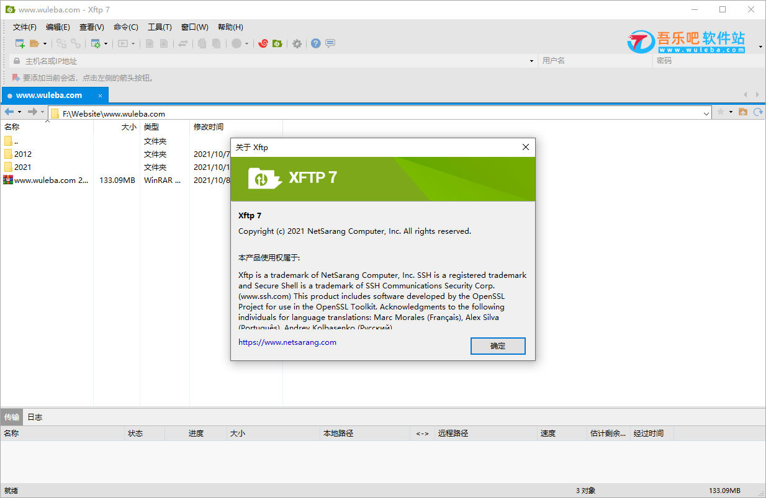Viewport: 766px width, 498px height.
Task: Click the session properties gear-window icon
Action: tap(96, 43)
